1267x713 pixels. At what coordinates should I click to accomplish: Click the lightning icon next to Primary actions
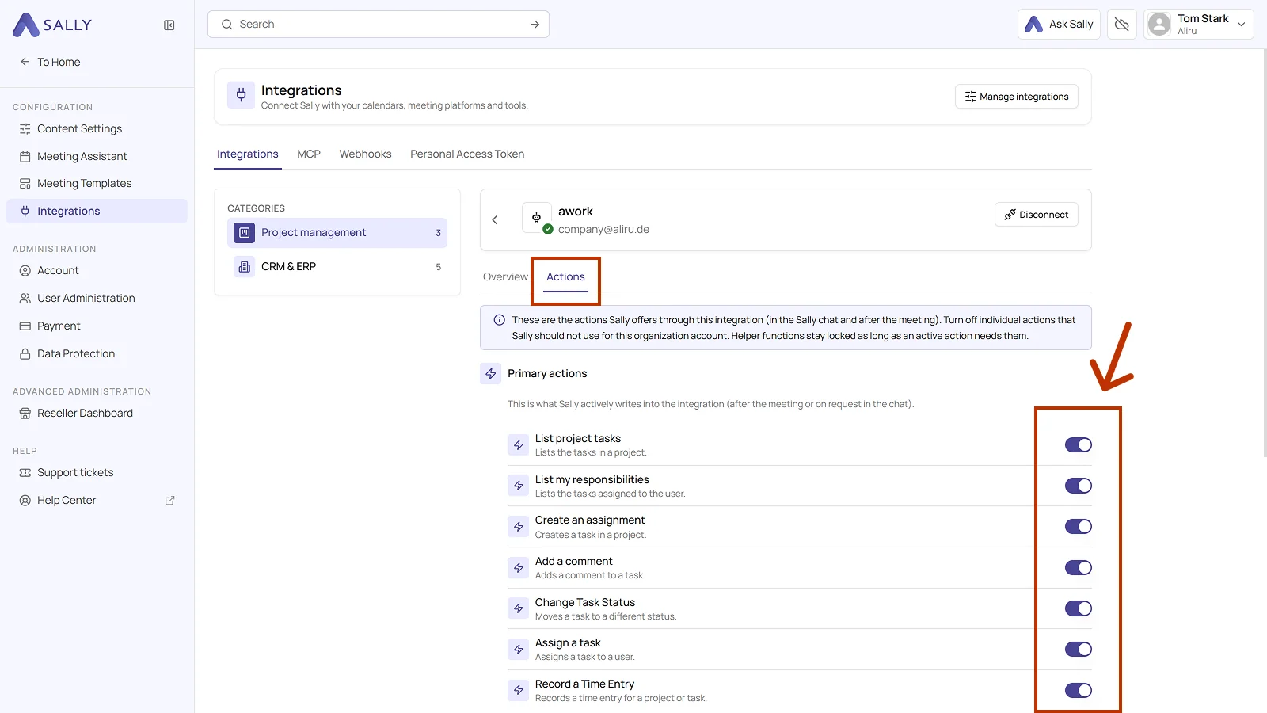coord(491,374)
